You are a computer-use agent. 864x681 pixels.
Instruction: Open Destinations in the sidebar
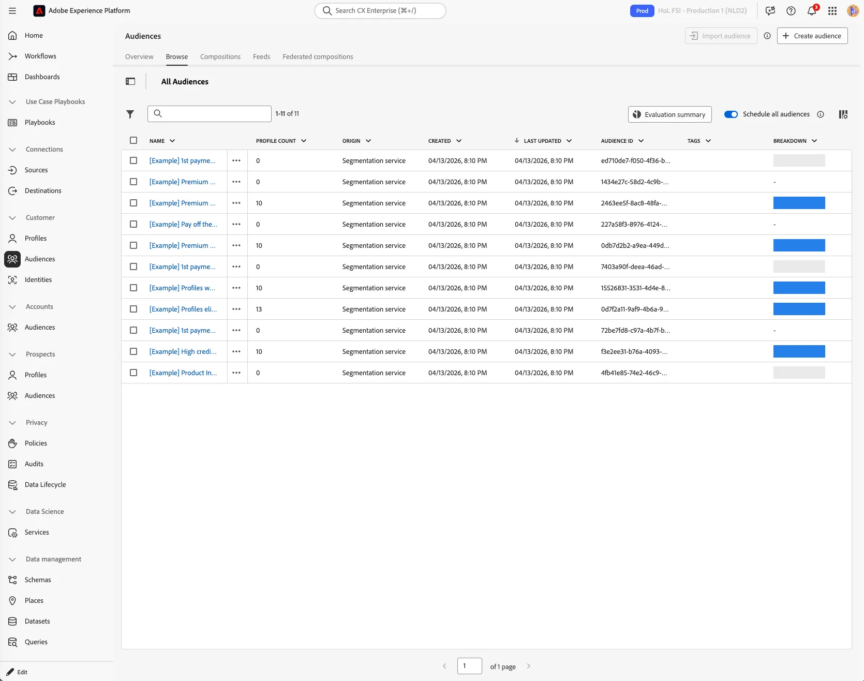click(x=43, y=190)
